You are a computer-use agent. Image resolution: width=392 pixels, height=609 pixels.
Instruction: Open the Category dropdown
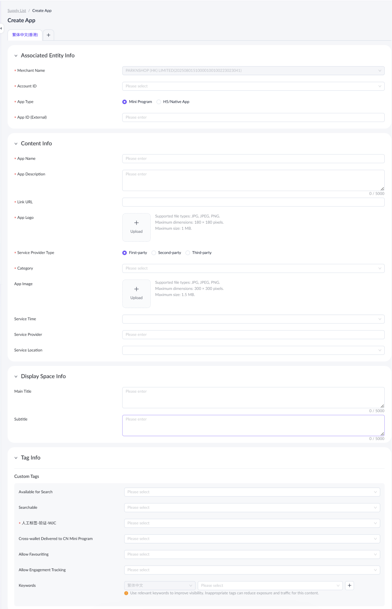pyautogui.click(x=253, y=268)
